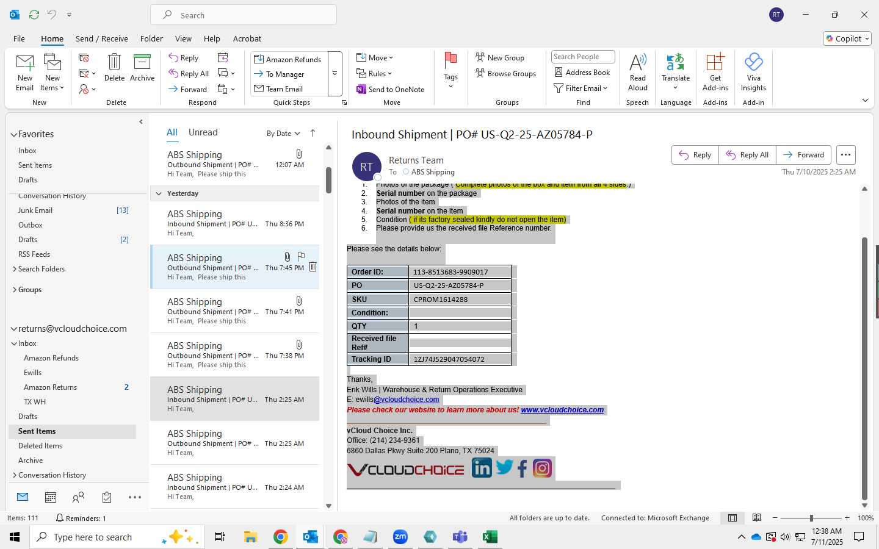Expand Search Folders in folder pane
This screenshot has height=549, width=879.
pyautogui.click(x=14, y=269)
